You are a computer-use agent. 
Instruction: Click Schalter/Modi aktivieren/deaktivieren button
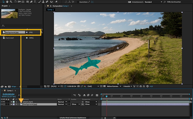72,117
